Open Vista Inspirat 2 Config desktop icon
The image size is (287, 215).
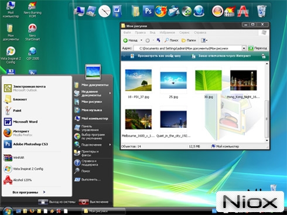[11, 55]
